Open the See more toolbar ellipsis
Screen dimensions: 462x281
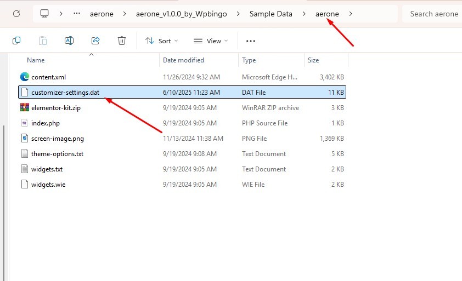pyautogui.click(x=250, y=41)
